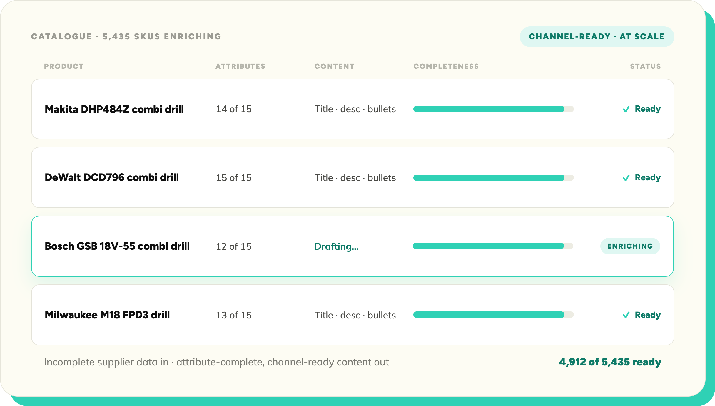
Task: Click the '13 of 15' attributes value
Action: click(x=234, y=315)
